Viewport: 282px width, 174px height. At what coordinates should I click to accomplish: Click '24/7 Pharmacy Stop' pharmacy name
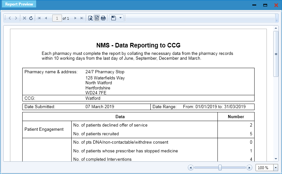coord(105,72)
